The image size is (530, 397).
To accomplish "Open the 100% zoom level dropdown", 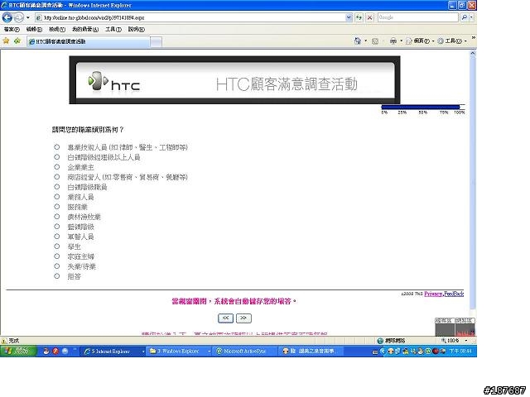I will (x=465, y=341).
